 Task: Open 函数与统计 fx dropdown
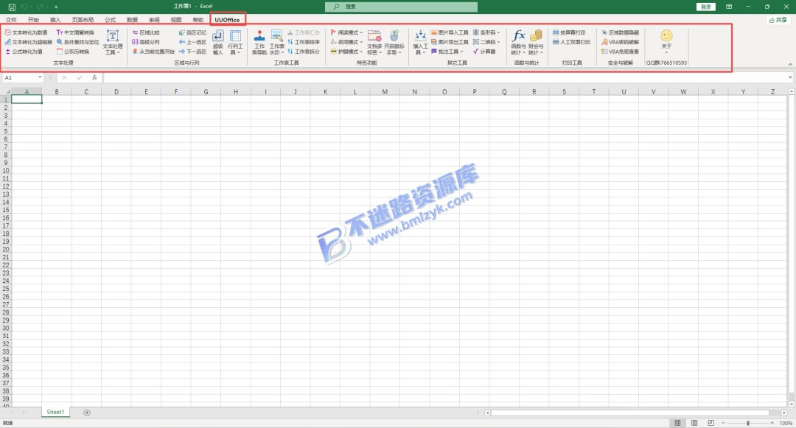[x=518, y=42]
